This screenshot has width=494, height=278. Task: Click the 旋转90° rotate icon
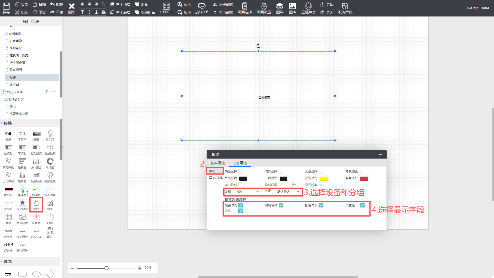point(201,6)
